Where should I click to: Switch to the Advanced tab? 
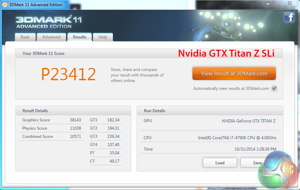[51, 37]
